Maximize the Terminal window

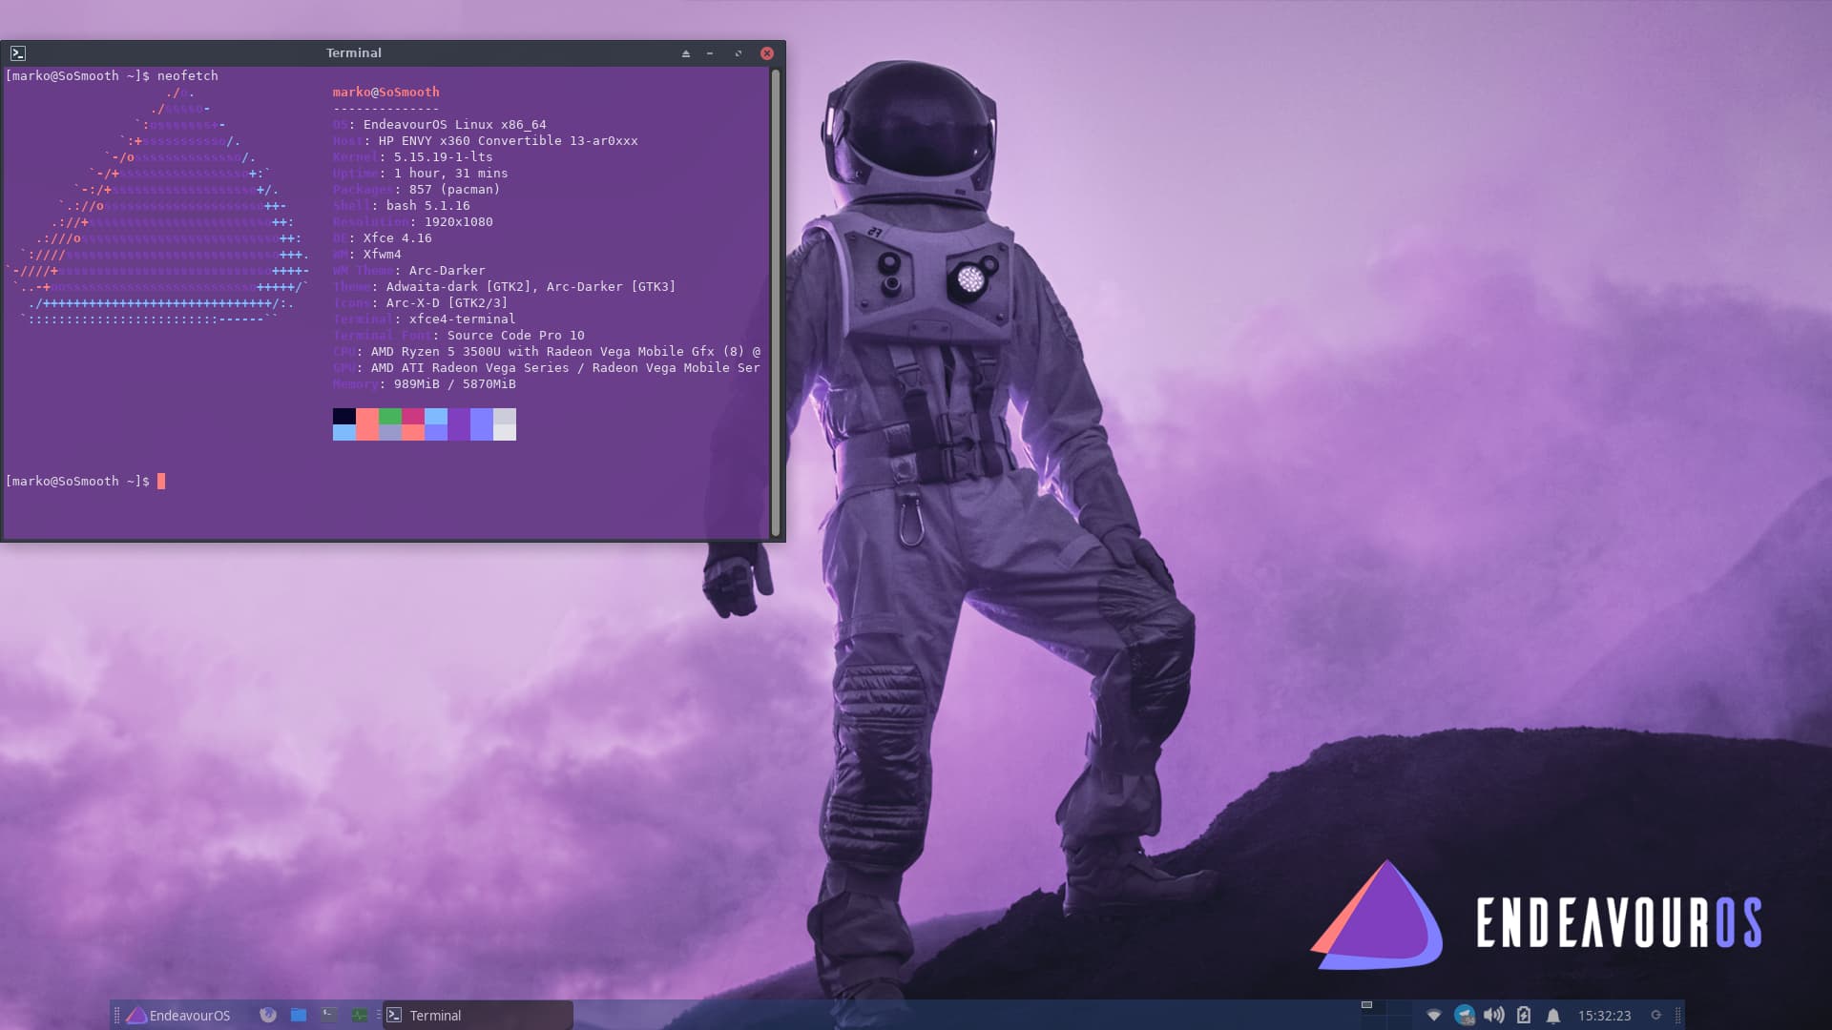click(738, 53)
